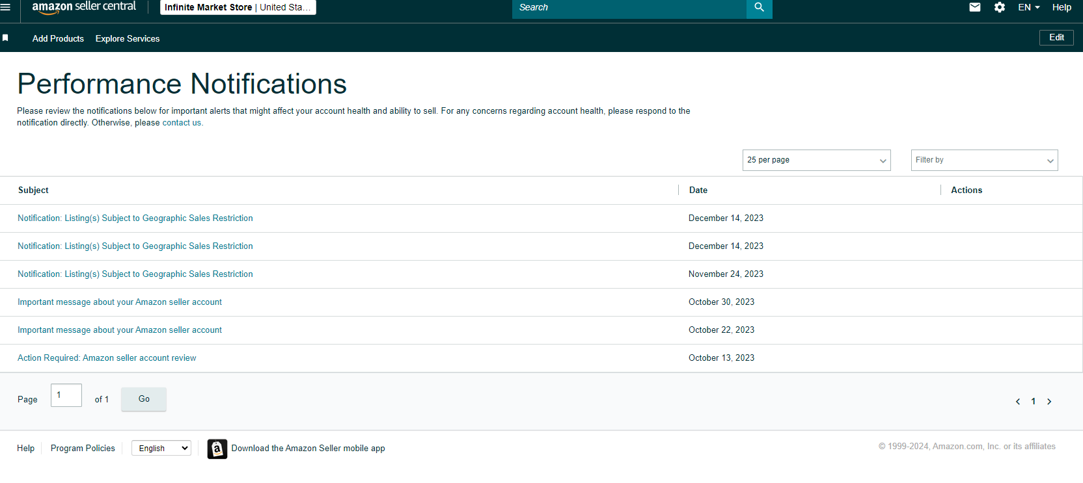Open the Filter by dropdown
The image size is (1083, 483).
pyautogui.click(x=985, y=160)
